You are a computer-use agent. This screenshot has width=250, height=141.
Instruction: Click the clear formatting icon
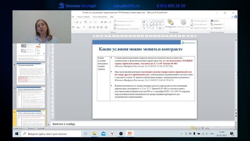86,22
